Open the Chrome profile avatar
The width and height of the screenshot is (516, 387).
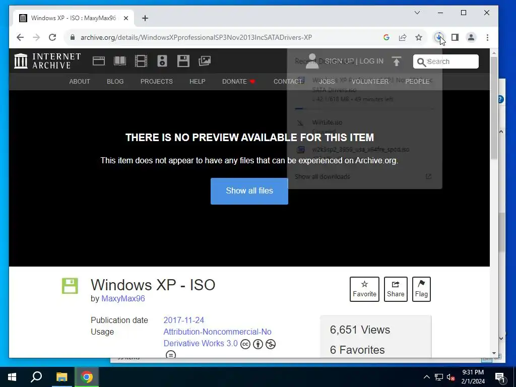tap(471, 37)
